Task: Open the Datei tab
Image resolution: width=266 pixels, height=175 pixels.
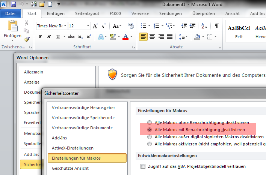Action: point(11,13)
